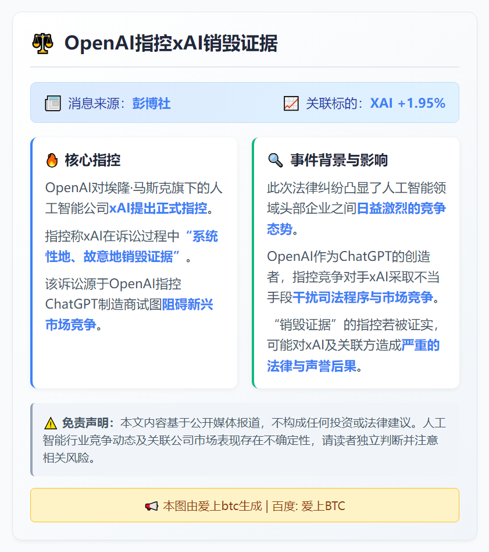Click the newspaper icon beside 消息来源
This screenshot has height=552, width=489.
(53, 104)
